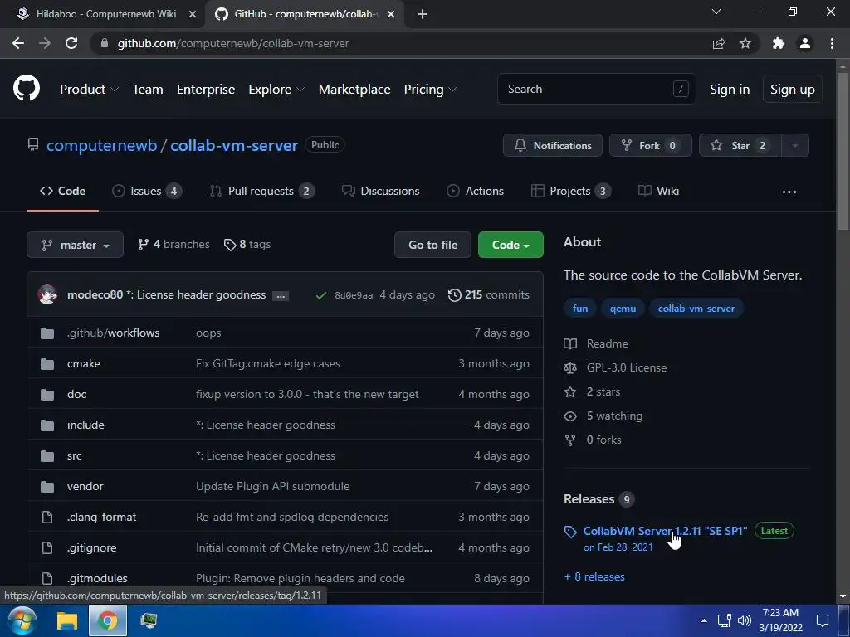850x637 pixels.
Task: Click the browser back arrow
Action: point(18,43)
